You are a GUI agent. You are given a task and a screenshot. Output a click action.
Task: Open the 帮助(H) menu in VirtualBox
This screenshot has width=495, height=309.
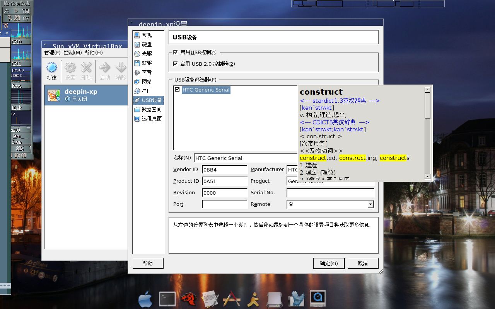[94, 53]
